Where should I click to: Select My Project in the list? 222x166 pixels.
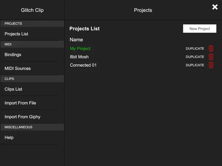80,49
